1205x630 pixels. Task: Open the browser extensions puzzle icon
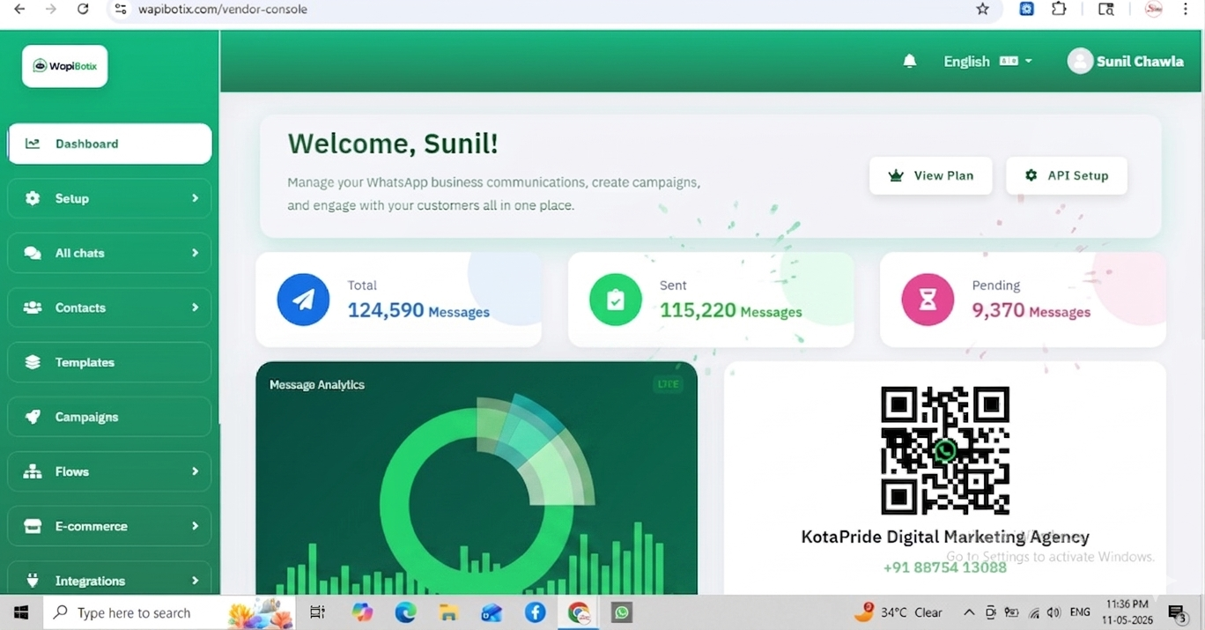click(1060, 9)
